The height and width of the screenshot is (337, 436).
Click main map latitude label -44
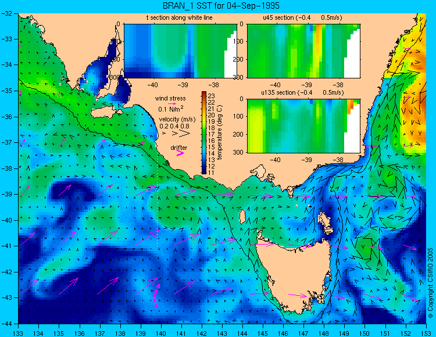pos(6,324)
